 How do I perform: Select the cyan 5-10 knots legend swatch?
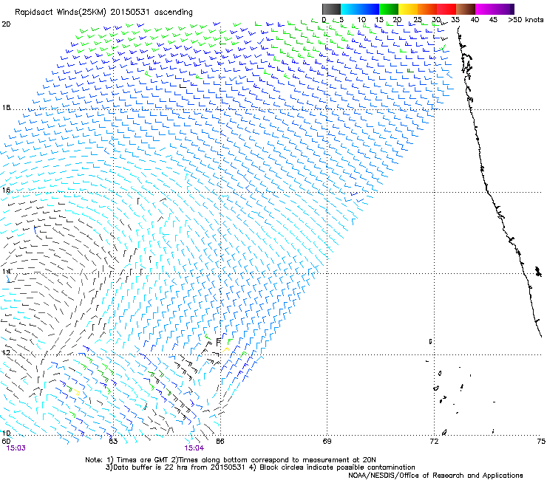350,9
